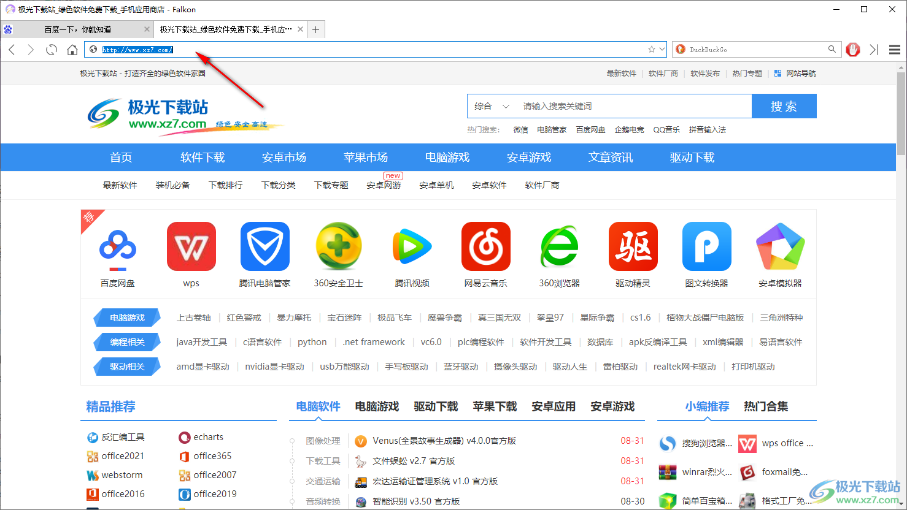
Task: Switch to the 苹果下载 content tab
Action: point(495,406)
